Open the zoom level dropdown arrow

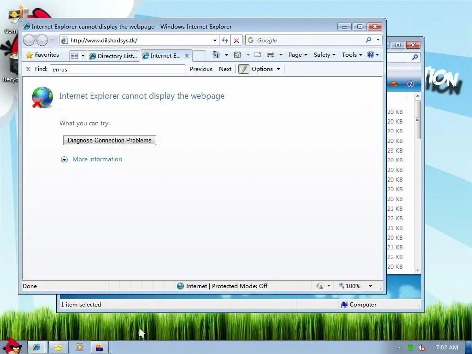[x=370, y=286]
